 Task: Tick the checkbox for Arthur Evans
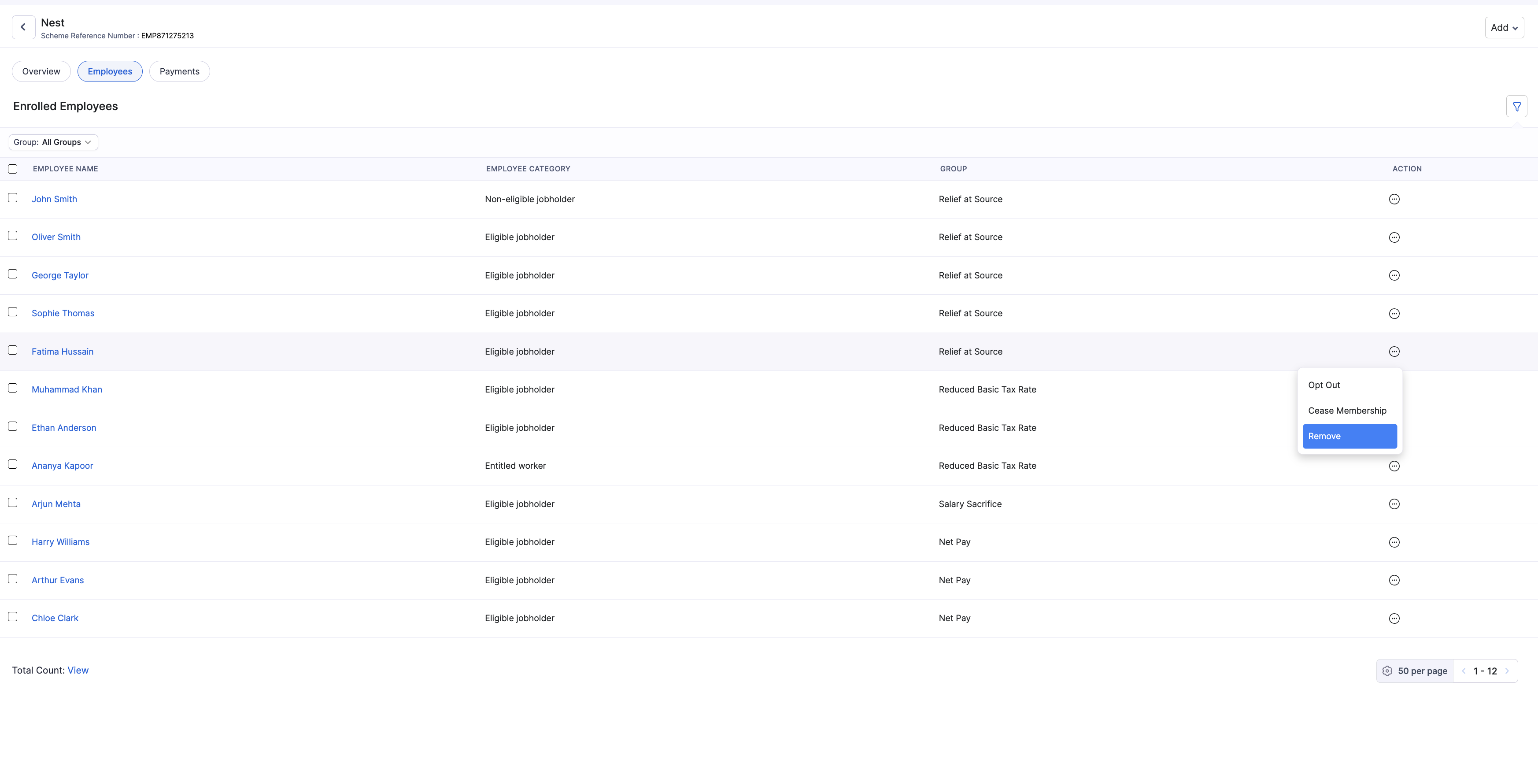point(12,578)
